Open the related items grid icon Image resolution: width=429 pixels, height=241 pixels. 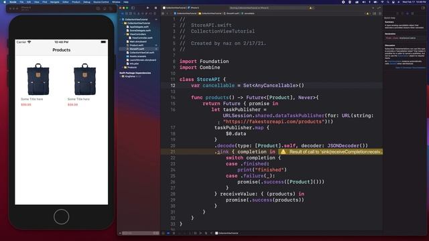pos(163,13)
